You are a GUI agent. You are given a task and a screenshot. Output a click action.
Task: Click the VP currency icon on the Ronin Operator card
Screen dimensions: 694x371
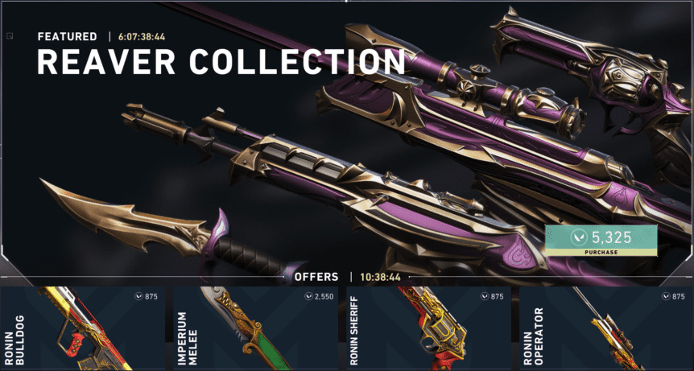pos(667,297)
